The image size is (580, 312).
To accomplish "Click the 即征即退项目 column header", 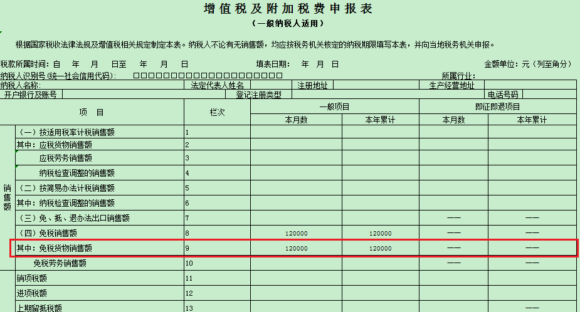I will (x=497, y=107).
